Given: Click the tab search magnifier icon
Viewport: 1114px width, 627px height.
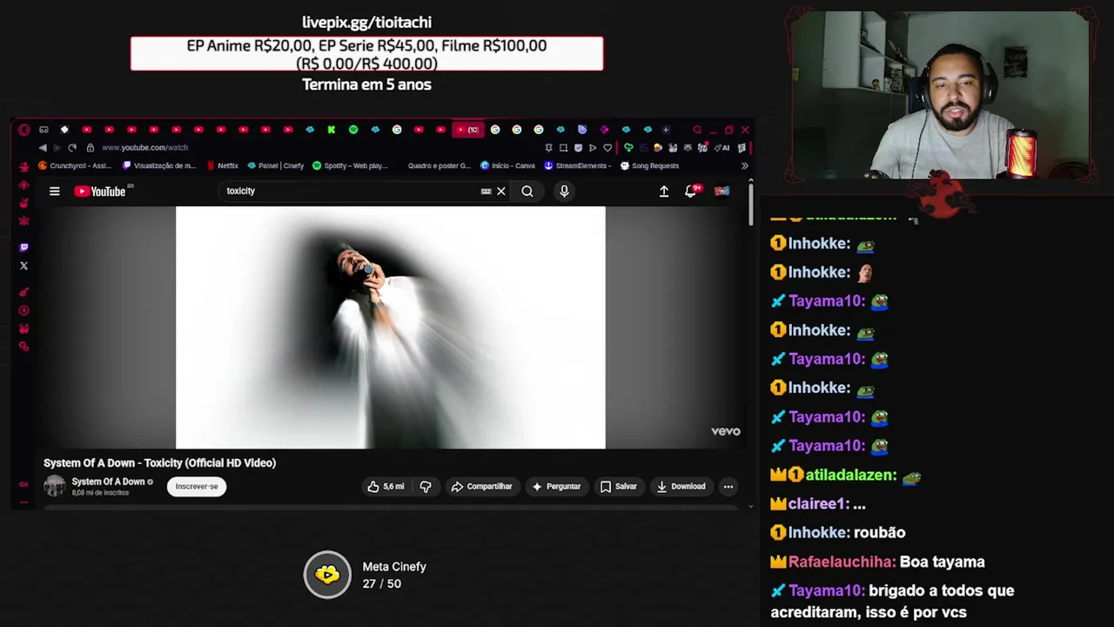Looking at the screenshot, I should (697, 130).
